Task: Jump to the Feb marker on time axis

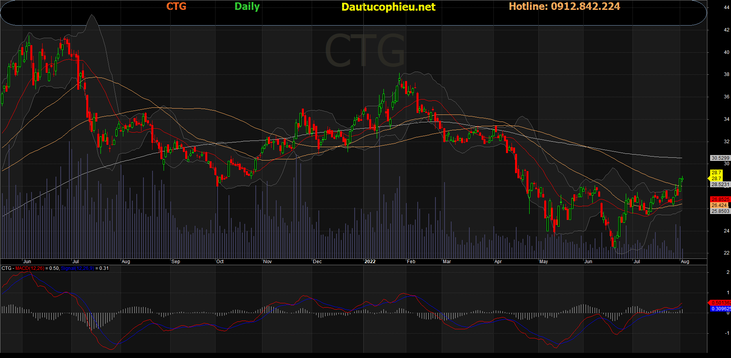Action: (411, 262)
